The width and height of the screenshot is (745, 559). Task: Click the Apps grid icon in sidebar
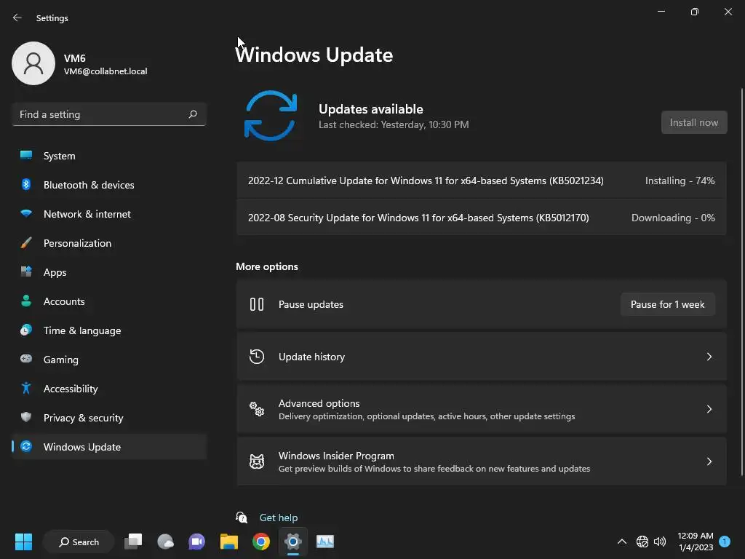(26, 272)
